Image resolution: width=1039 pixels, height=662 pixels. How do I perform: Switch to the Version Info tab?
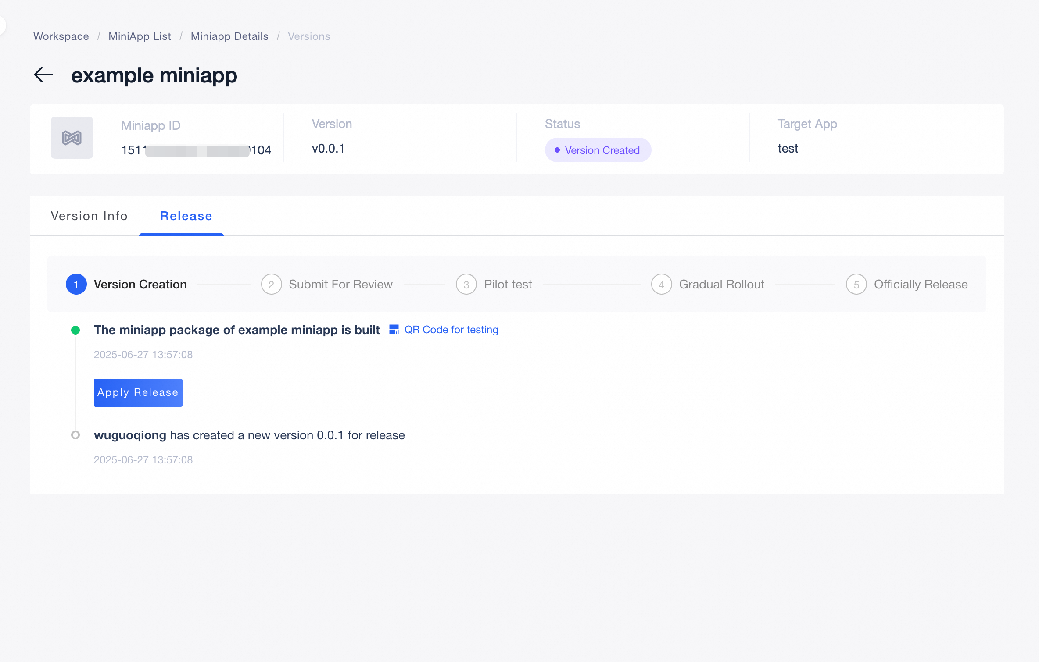pos(89,216)
